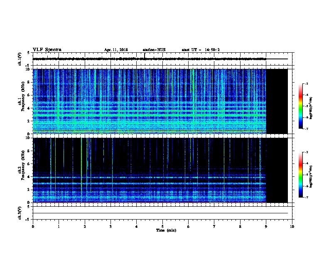
Task: Click time axis tick label "5"
Action: [162, 226]
